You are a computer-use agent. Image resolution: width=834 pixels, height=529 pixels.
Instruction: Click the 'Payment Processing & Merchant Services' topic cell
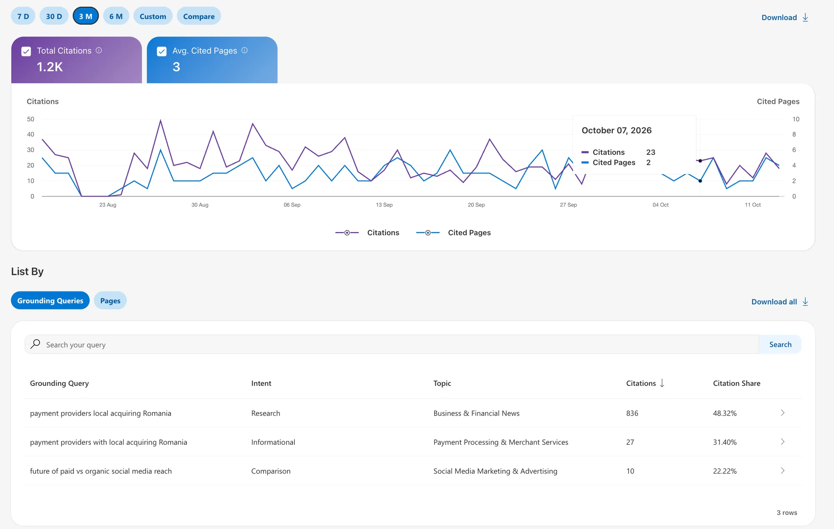point(501,442)
